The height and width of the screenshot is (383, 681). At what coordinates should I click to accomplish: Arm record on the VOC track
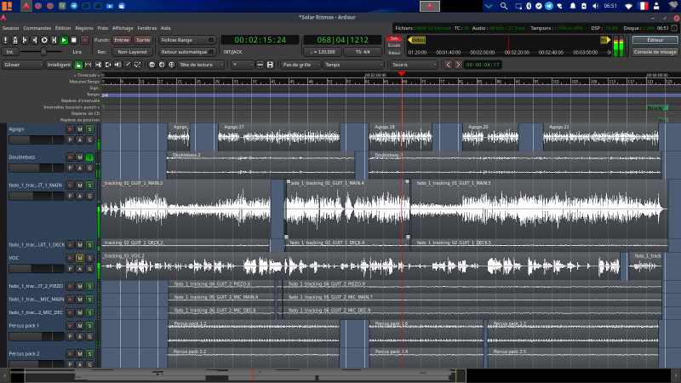point(71,257)
